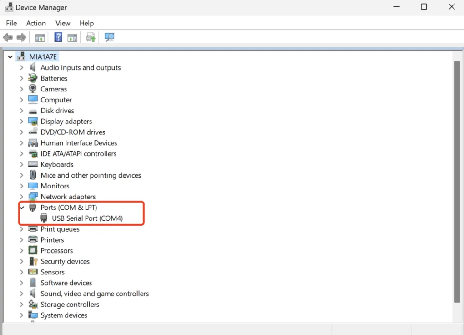The height and width of the screenshot is (335, 464).
Task: Select the Disk drives label
Action: coord(57,111)
